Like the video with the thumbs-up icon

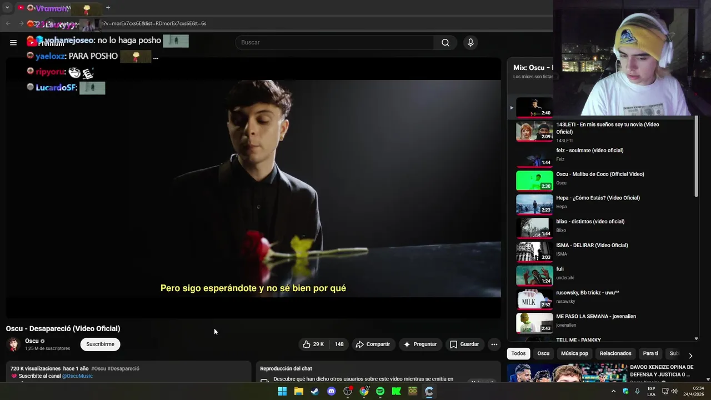click(x=313, y=344)
